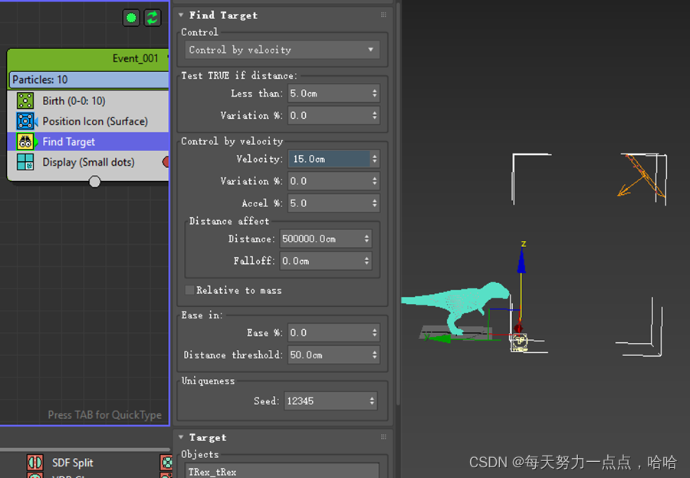Click the Display operator icon

25,162
